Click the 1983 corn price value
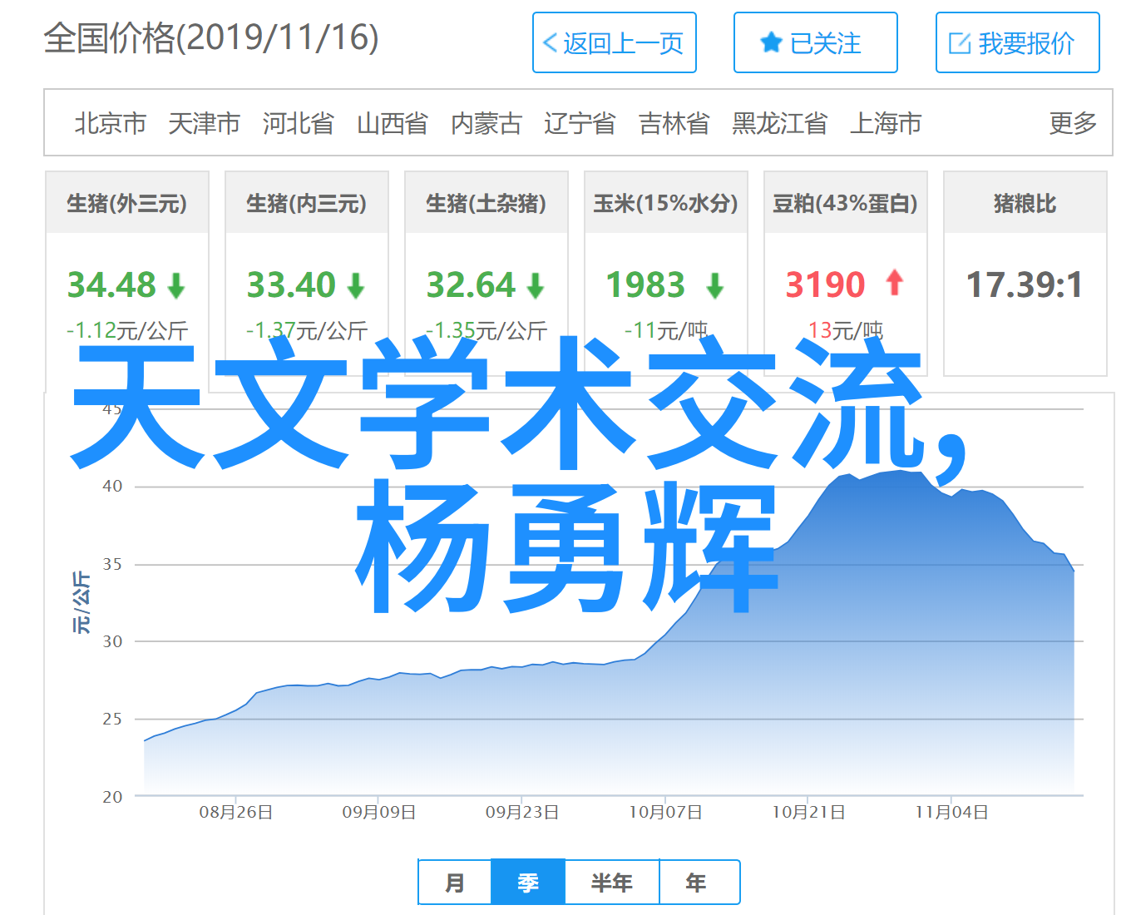The height and width of the screenshot is (915, 1131). (645, 285)
